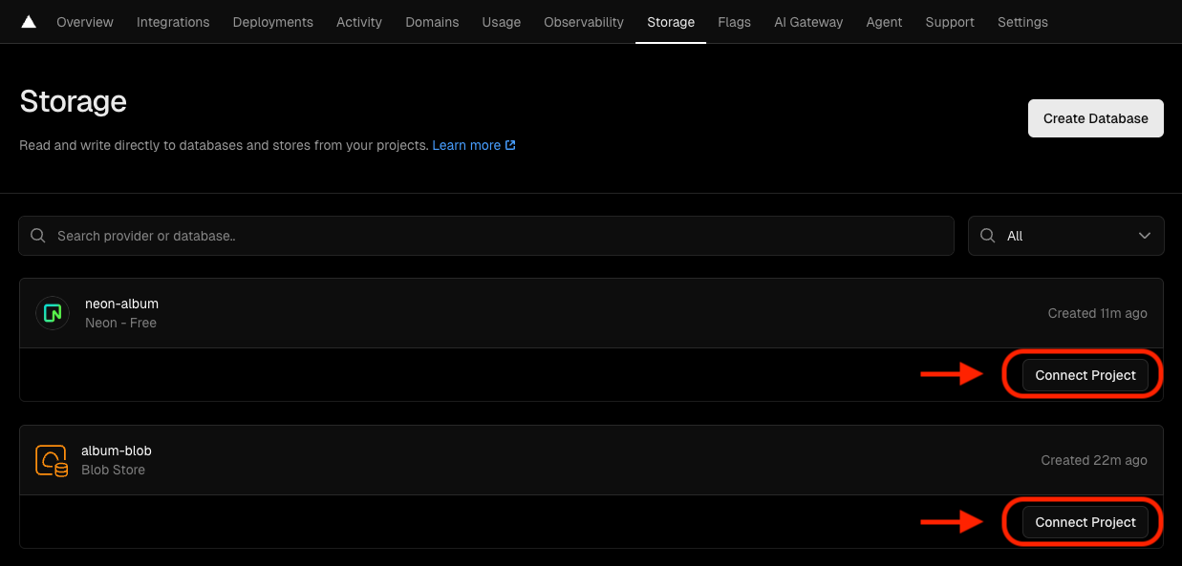Click the Vercel triangle logo

[27, 21]
